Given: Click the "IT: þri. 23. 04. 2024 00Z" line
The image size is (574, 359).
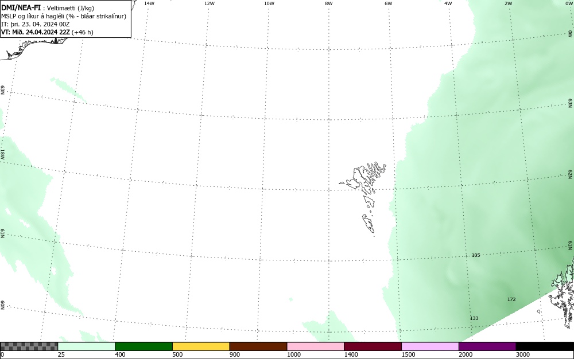Looking at the screenshot, I should pyautogui.click(x=36, y=24).
